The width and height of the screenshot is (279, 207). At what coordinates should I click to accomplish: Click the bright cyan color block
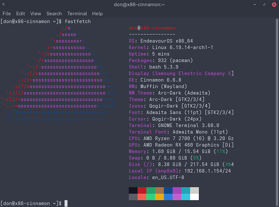(x=186, y=197)
